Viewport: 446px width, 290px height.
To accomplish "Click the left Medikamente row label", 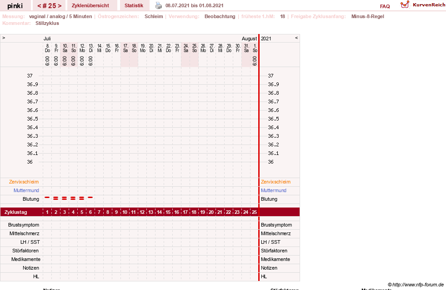I will point(26,259).
